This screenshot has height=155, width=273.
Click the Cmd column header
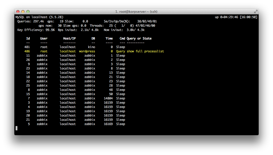(x=122, y=38)
